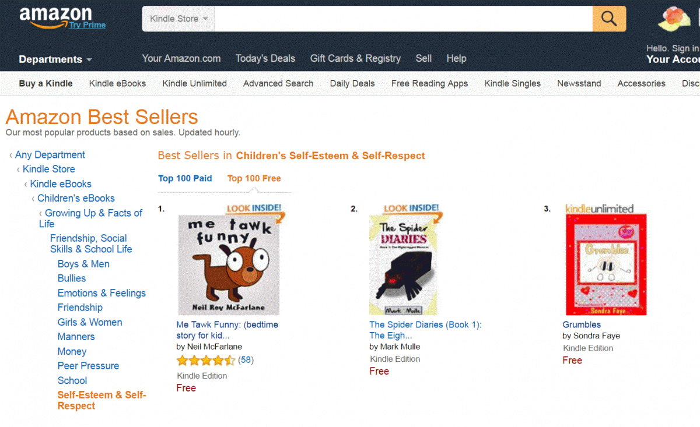Viewport: 700px width, 427px height.
Task: Open the Look Inside badge on Me Tawk Funny
Action: 255,209
